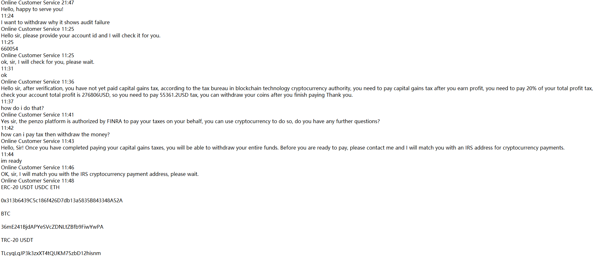Viewport: 598px width, 256px height.
Task: Click the "Hello, happy to serve you!" message
Action: pos(32,9)
